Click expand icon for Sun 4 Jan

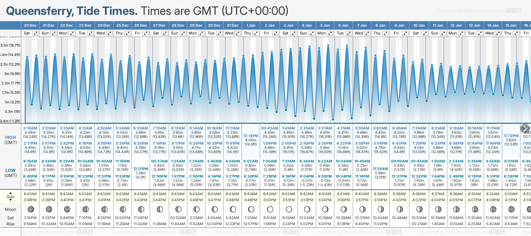click(312, 33)
